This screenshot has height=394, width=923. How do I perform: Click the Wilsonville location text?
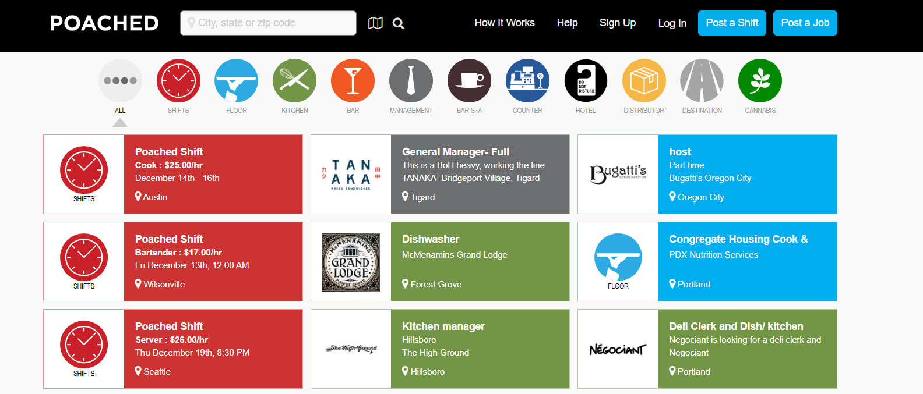click(x=164, y=285)
